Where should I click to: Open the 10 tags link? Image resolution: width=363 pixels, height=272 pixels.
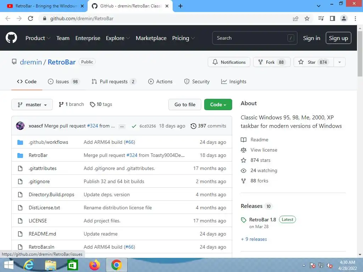click(x=101, y=104)
